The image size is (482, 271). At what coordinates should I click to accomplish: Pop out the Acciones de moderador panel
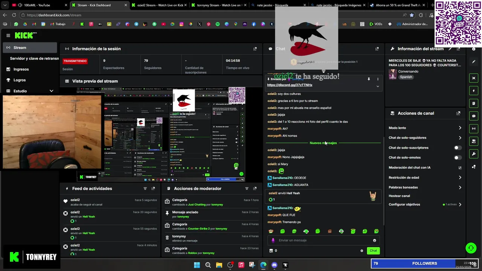pyautogui.click(x=255, y=188)
